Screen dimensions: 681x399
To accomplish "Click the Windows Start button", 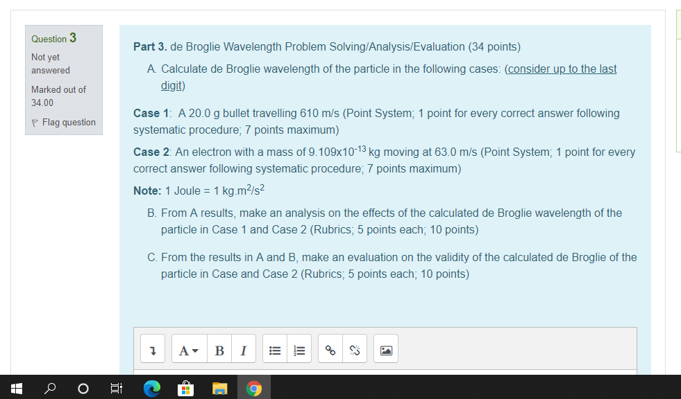I will [16, 388].
